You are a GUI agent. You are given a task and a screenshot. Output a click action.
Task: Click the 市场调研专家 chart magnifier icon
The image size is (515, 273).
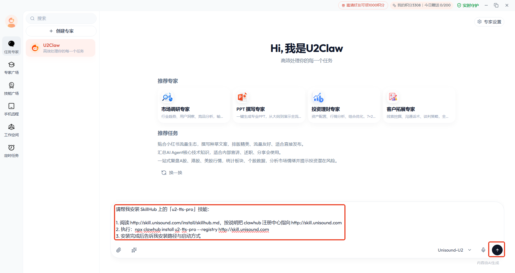click(x=167, y=97)
